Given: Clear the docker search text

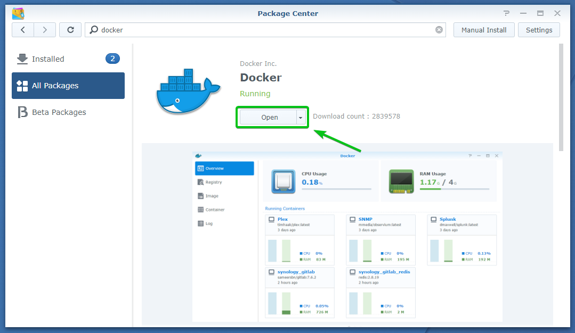Looking at the screenshot, I should click(439, 30).
